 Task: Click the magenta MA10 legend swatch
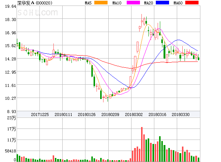(133, 3)
